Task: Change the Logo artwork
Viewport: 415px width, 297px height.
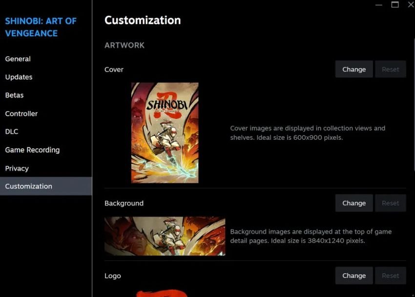Action: tap(354, 276)
